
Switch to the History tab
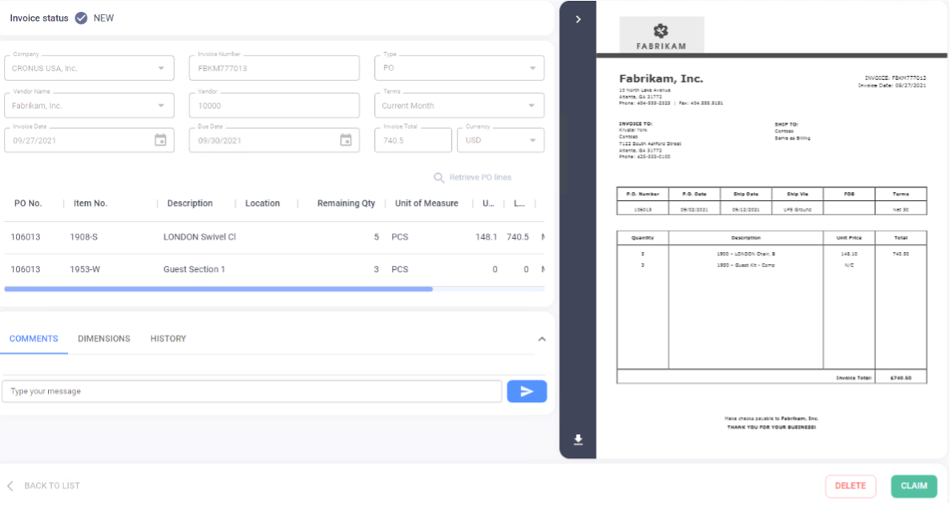(x=168, y=339)
